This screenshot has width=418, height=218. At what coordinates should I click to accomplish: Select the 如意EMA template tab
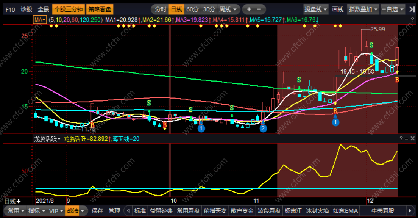tap(345, 211)
